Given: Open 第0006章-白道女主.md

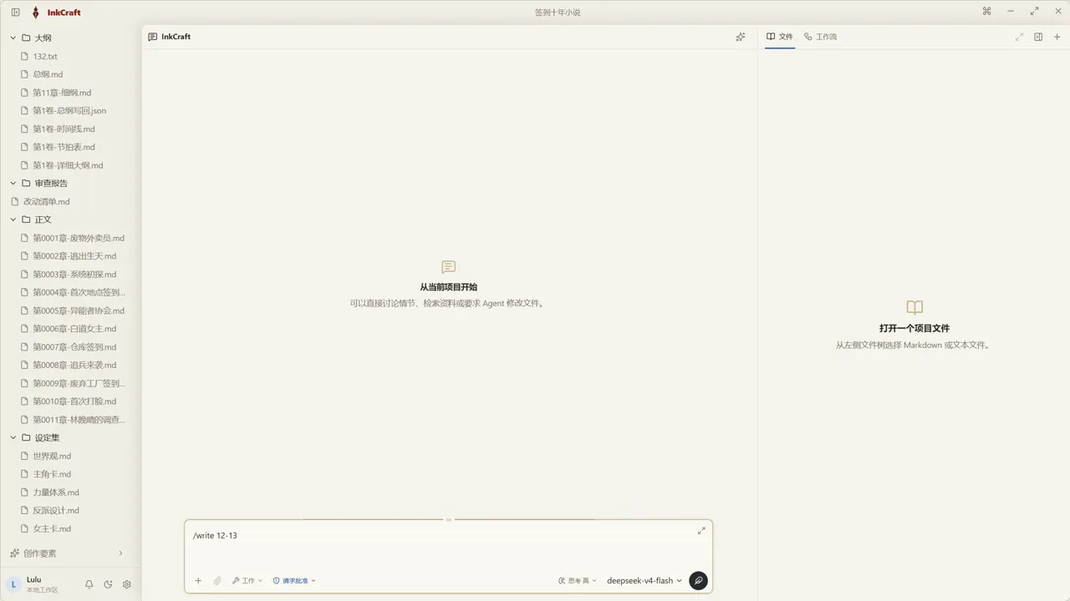Looking at the screenshot, I should click(x=73, y=329).
